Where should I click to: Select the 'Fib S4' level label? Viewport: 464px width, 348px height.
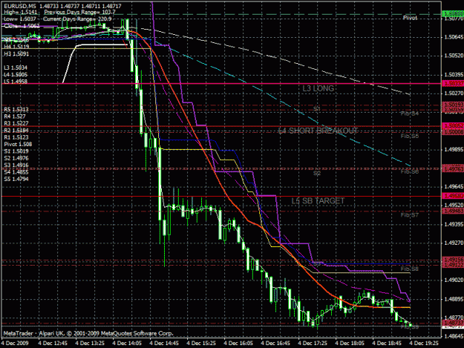click(x=410, y=114)
